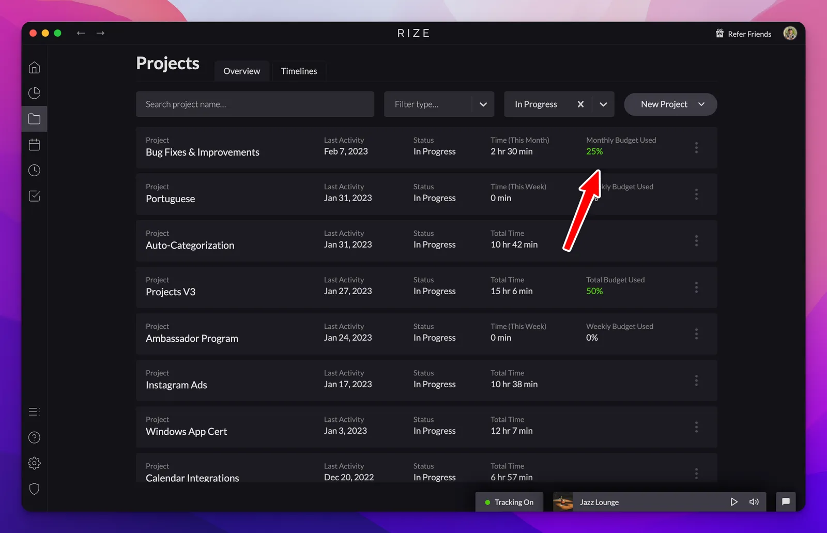Switch to the Overview tab
Screen dimensions: 827x533
[241, 71]
